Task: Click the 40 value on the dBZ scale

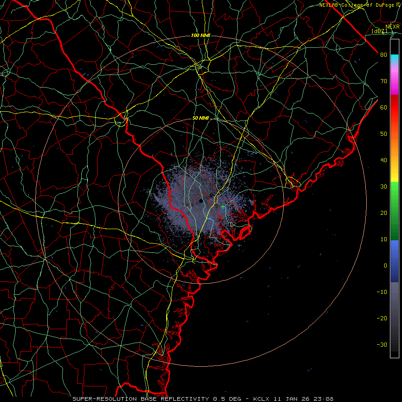Action: pyautogui.click(x=384, y=160)
